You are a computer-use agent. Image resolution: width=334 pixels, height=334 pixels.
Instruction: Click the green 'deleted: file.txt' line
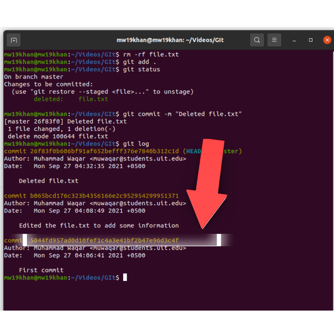[x=71, y=99]
